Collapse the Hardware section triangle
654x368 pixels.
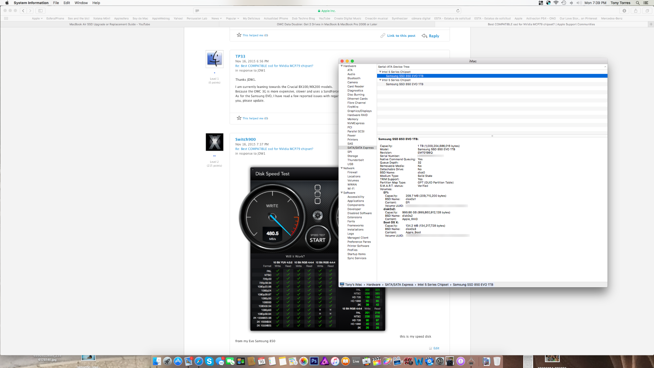coord(342,66)
